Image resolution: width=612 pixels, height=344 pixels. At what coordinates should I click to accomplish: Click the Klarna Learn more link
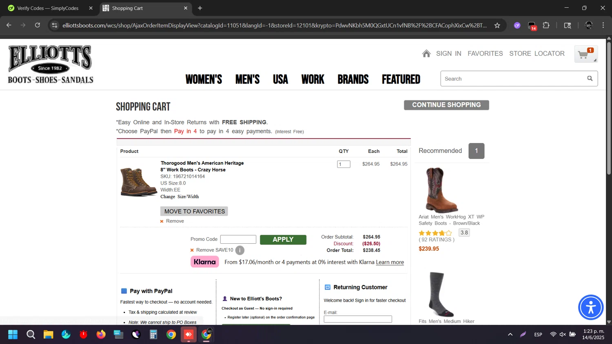390,262
